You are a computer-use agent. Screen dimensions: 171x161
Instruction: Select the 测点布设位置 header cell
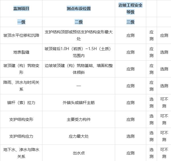point(79,9)
